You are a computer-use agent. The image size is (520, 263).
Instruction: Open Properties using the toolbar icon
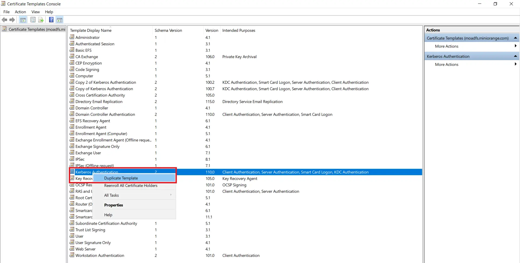tap(33, 20)
